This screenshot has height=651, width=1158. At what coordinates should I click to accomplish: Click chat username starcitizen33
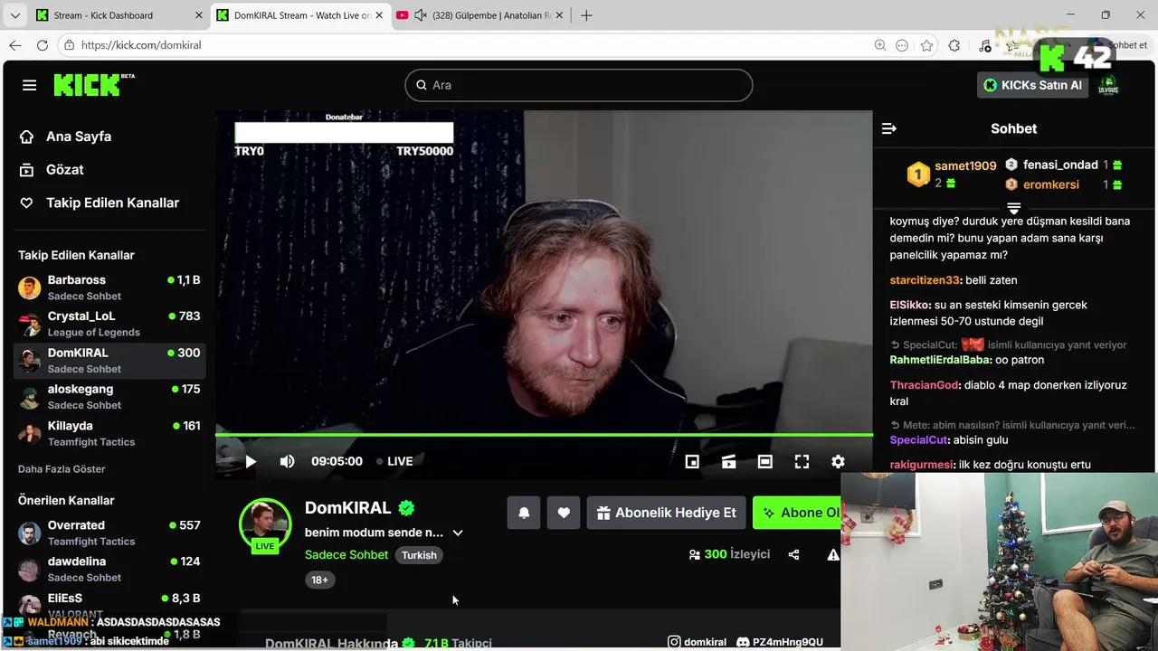[924, 280]
